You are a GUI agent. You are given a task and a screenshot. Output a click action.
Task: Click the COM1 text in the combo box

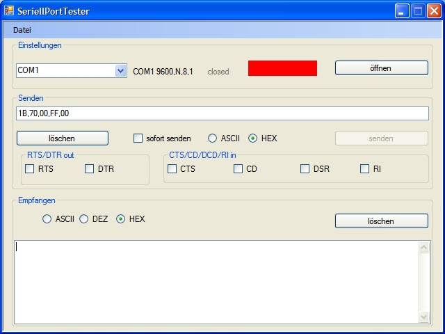click(28, 70)
